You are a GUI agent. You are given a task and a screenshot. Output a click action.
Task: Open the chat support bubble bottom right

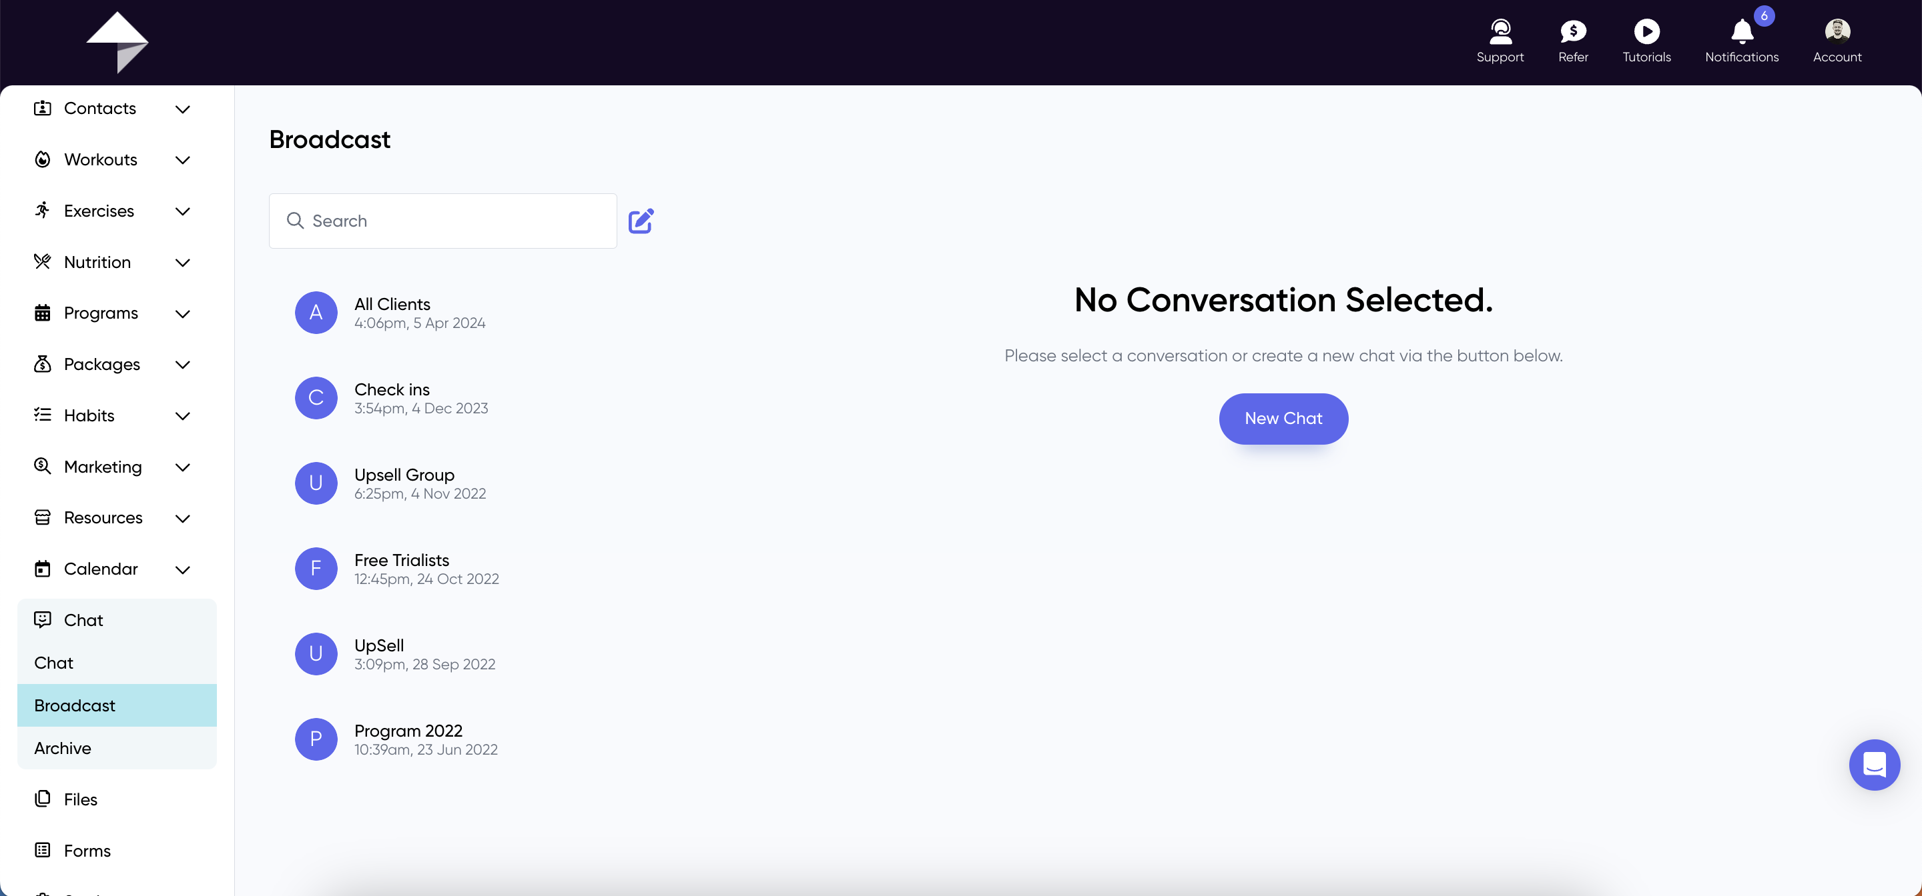point(1875,765)
